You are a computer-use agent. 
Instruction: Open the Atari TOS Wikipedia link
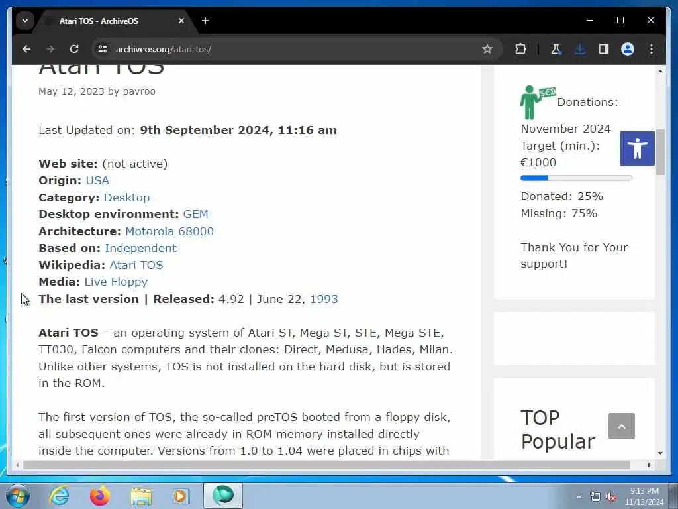(136, 265)
